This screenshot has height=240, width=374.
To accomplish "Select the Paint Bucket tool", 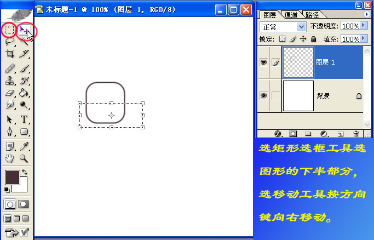I will 24,93.
